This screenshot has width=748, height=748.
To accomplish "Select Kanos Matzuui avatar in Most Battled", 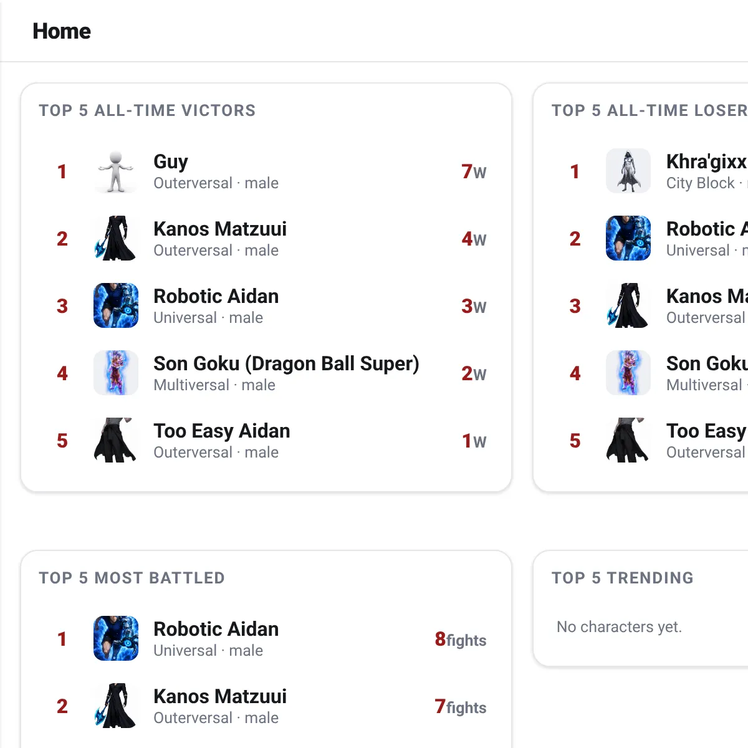I will (x=116, y=706).
